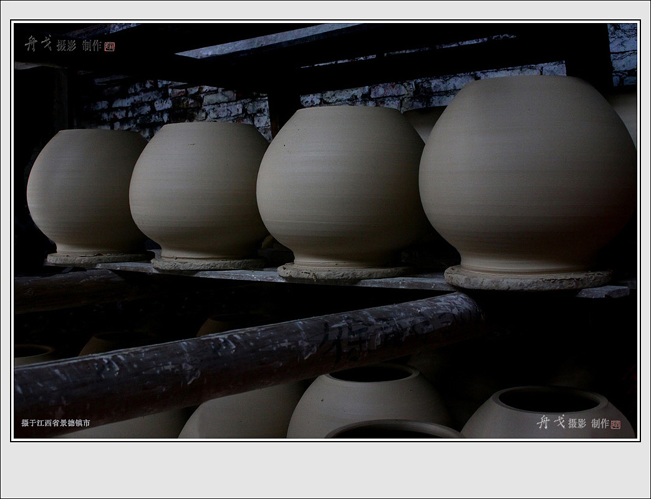The height and width of the screenshot is (499, 651).
Task: Click the red seal stamp in the top-left watermark
Action: (x=109, y=46)
